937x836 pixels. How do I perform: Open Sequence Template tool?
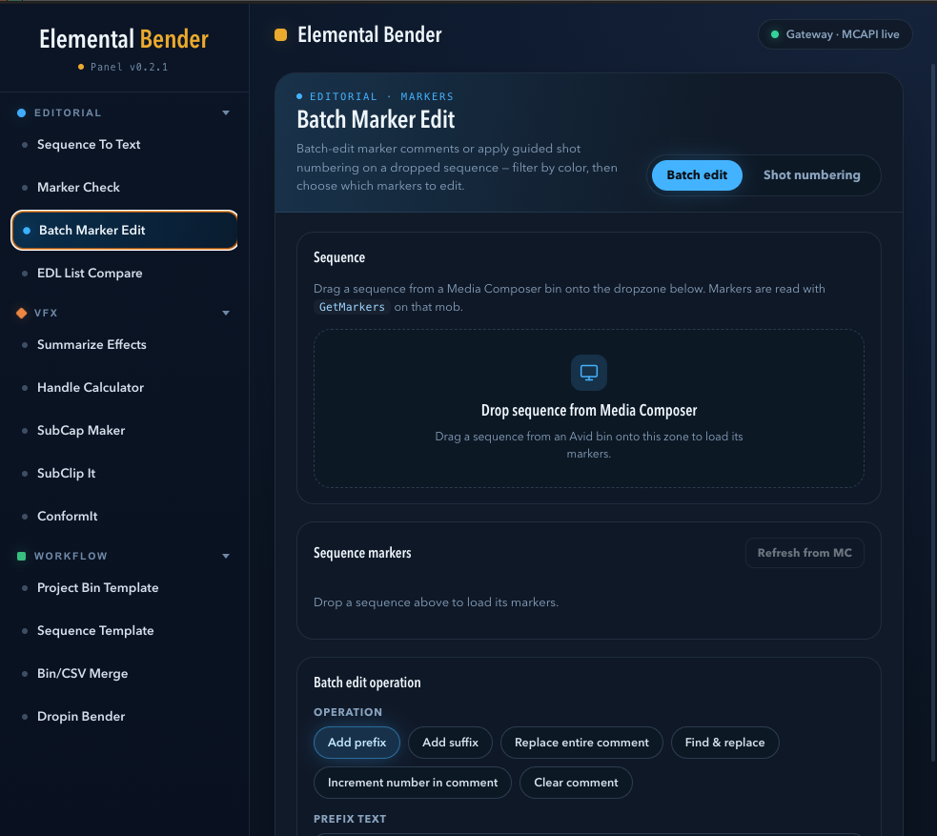click(x=124, y=631)
